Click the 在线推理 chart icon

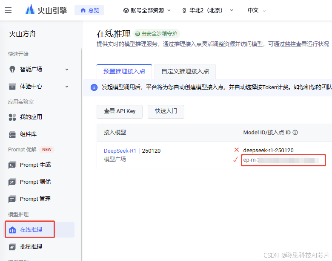12,229
